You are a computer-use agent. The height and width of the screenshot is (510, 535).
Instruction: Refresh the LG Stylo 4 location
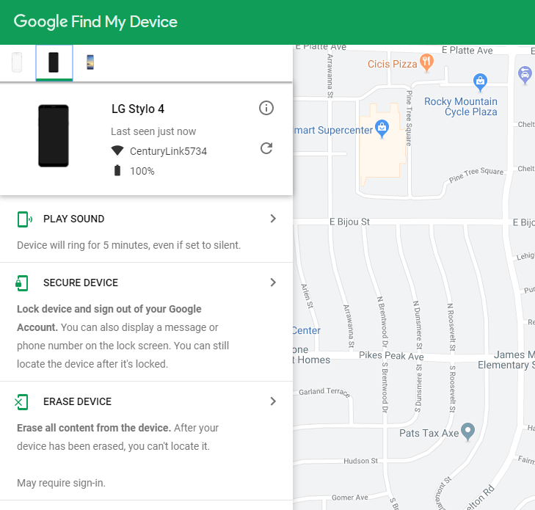click(x=266, y=148)
